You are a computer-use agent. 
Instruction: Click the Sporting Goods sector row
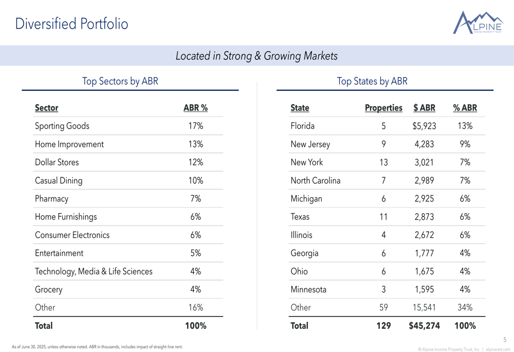[x=128, y=126]
